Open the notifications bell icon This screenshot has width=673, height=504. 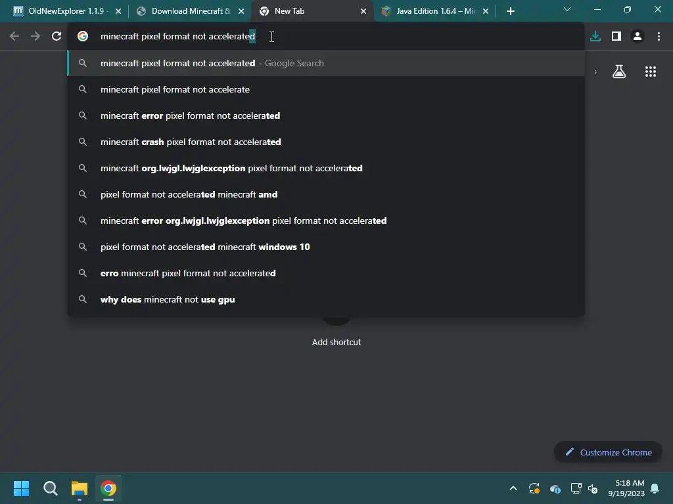[655, 488]
